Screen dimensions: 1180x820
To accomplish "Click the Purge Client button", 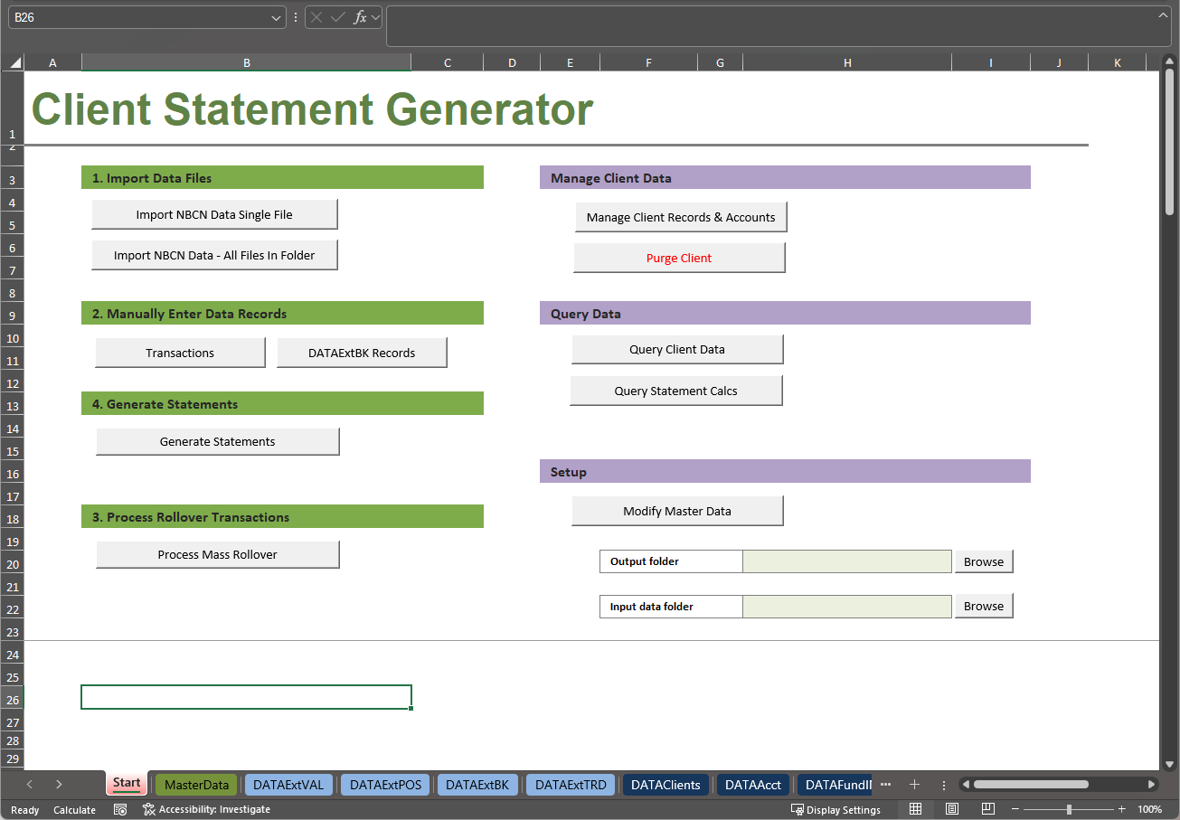I will pos(679,258).
